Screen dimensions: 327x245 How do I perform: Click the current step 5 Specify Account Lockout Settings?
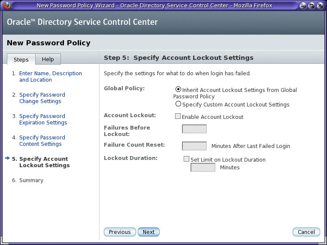(45, 162)
